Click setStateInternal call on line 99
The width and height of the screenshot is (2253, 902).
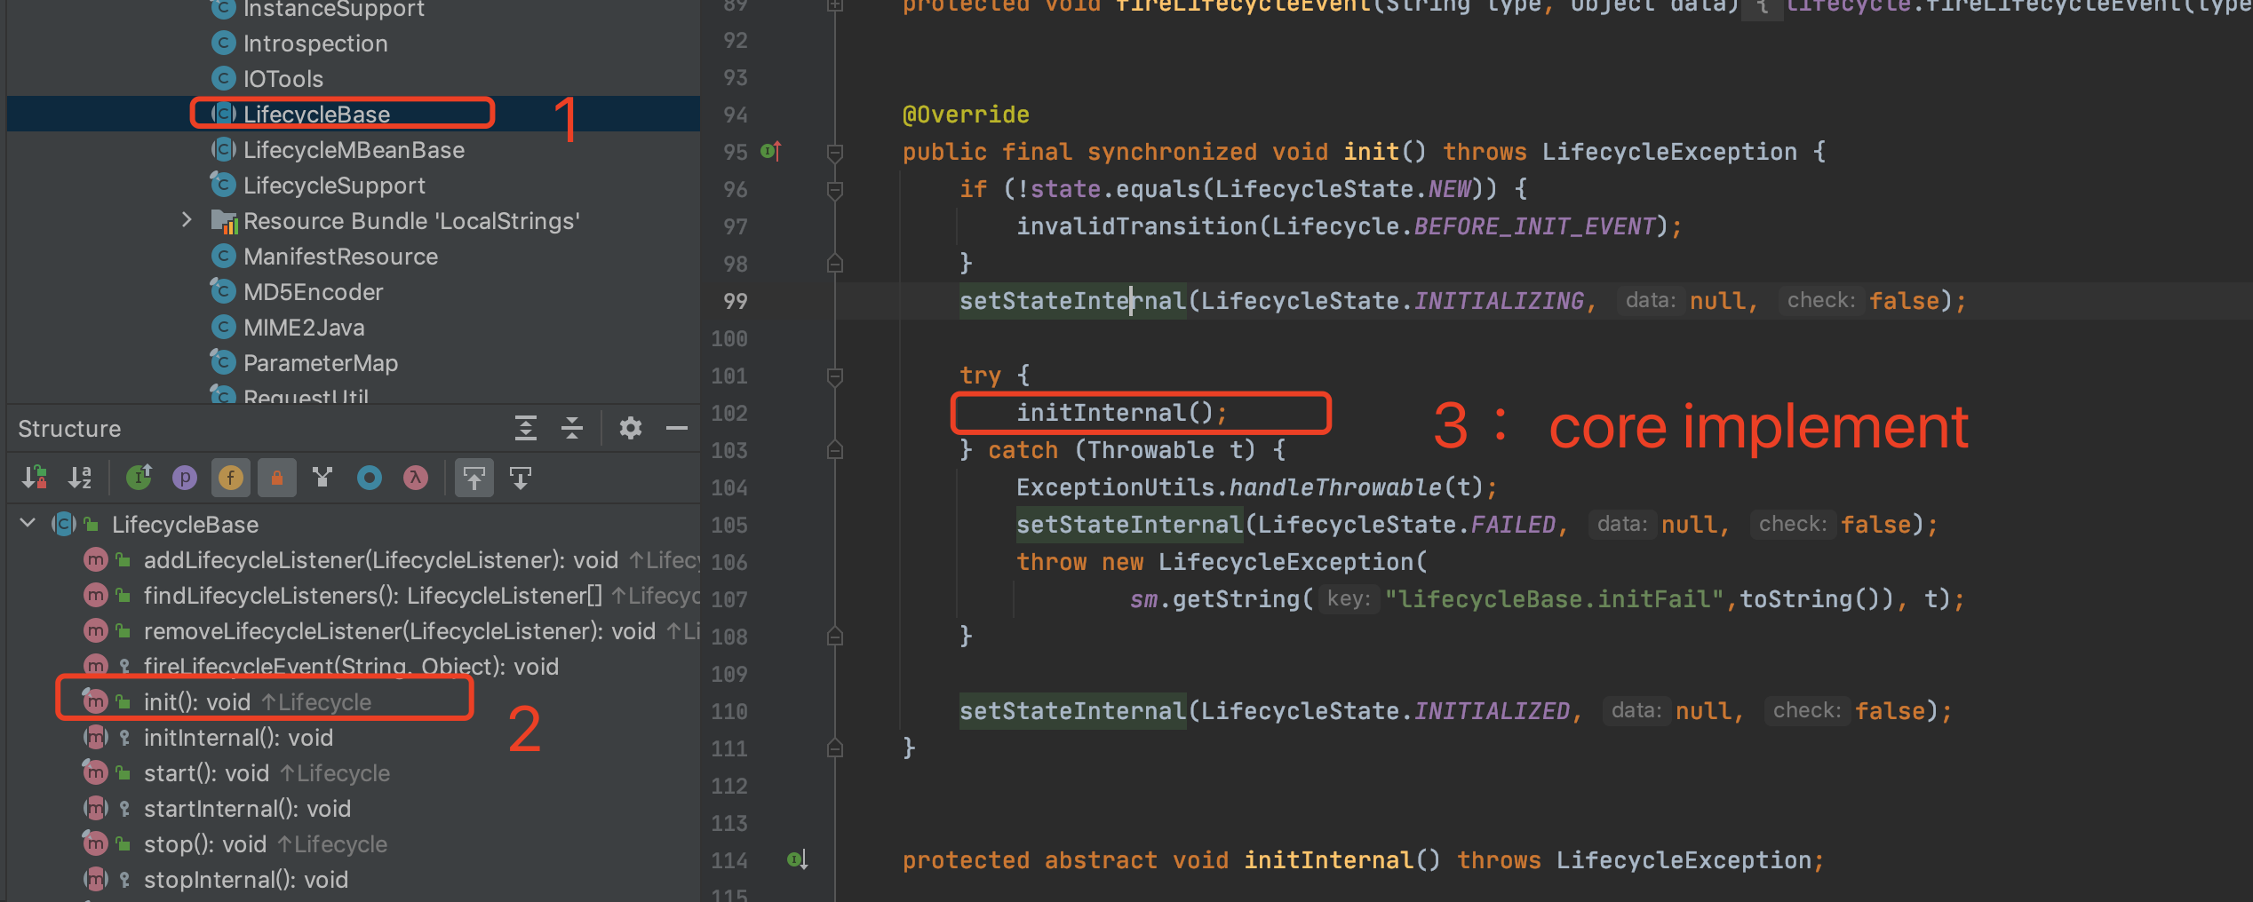1072,301
